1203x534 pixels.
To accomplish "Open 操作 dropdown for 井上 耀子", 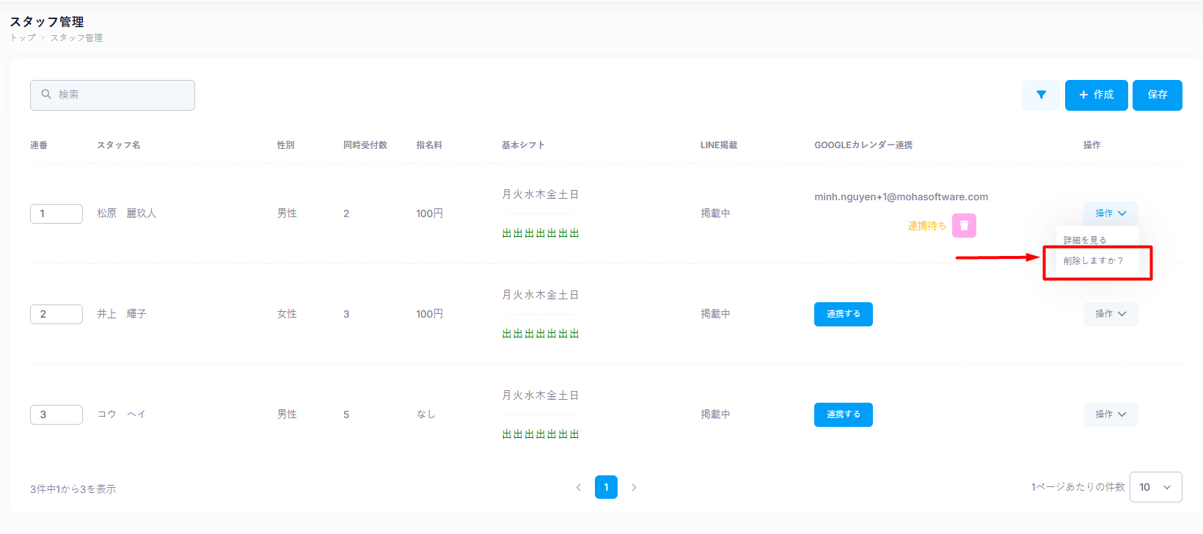I will 1111,314.
